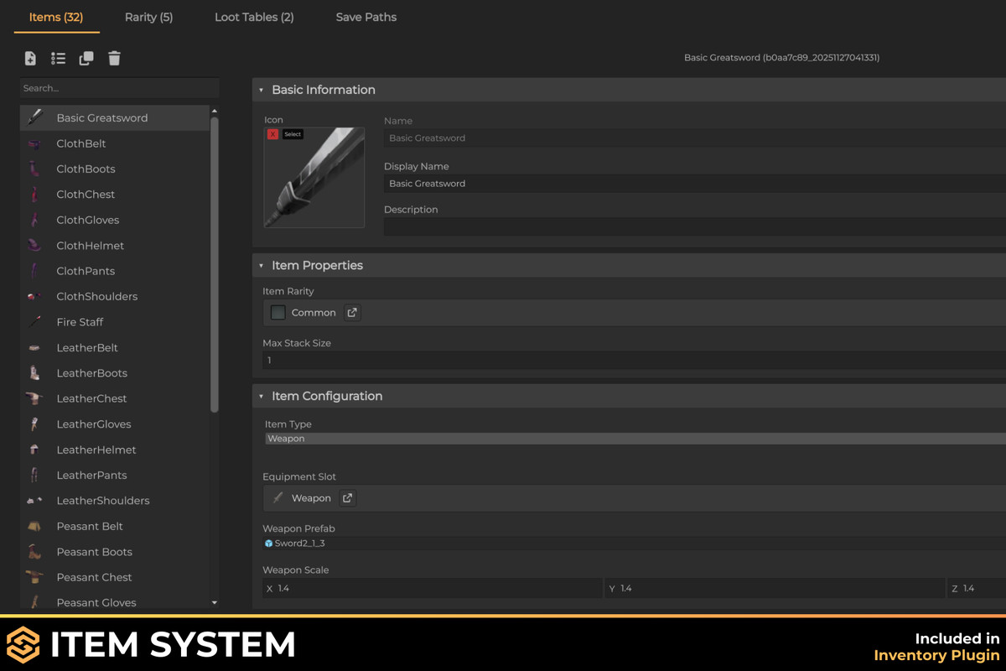
Task: Open the Weapon equipment slot external link icon
Action: click(347, 497)
